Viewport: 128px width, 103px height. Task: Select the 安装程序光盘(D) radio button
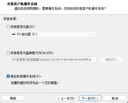click(8, 27)
